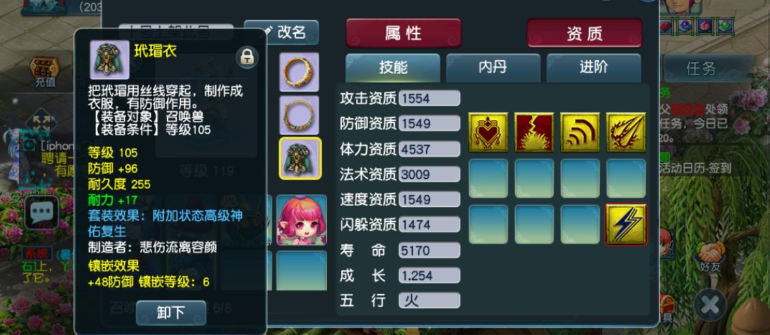Click the flaming claw skill icon
This screenshot has width=770, height=335.
click(626, 132)
